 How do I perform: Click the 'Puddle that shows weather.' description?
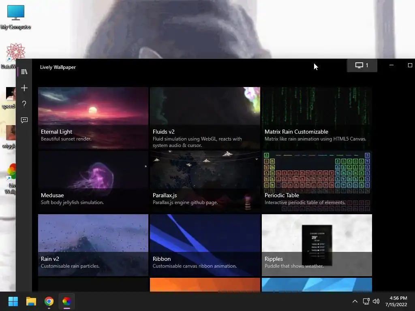[x=294, y=266]
